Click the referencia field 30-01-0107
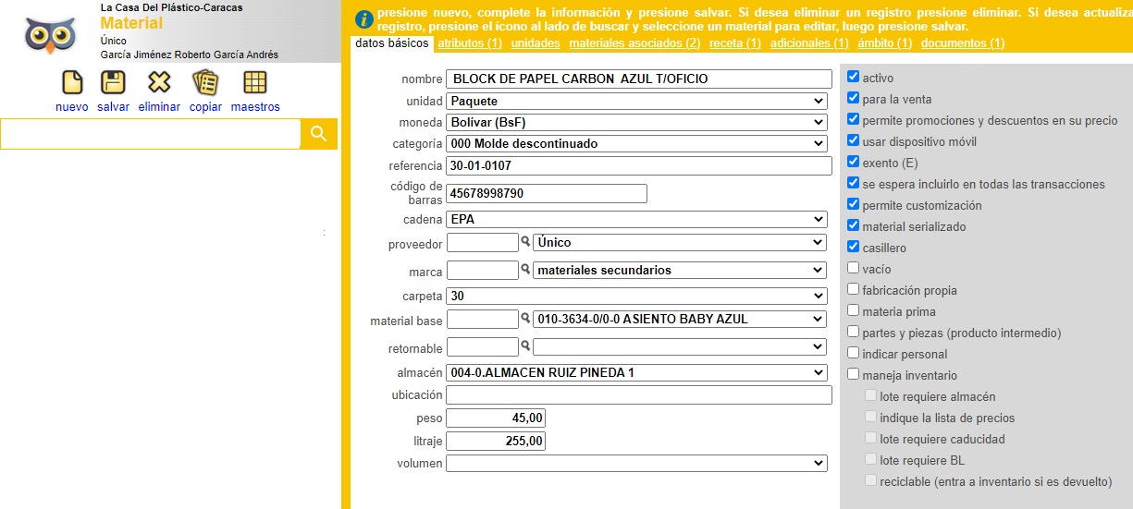The image size is (1133, 509). coord(639,165)
